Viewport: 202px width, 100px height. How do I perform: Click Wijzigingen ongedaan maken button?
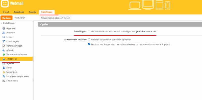[56, 18]
